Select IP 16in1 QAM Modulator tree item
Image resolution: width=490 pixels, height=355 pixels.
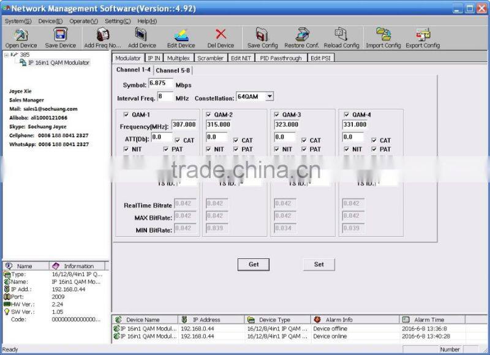(x=58, y=62)
